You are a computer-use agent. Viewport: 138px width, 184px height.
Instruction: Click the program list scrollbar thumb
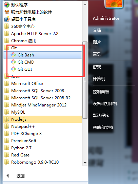[x=85, y=80]
